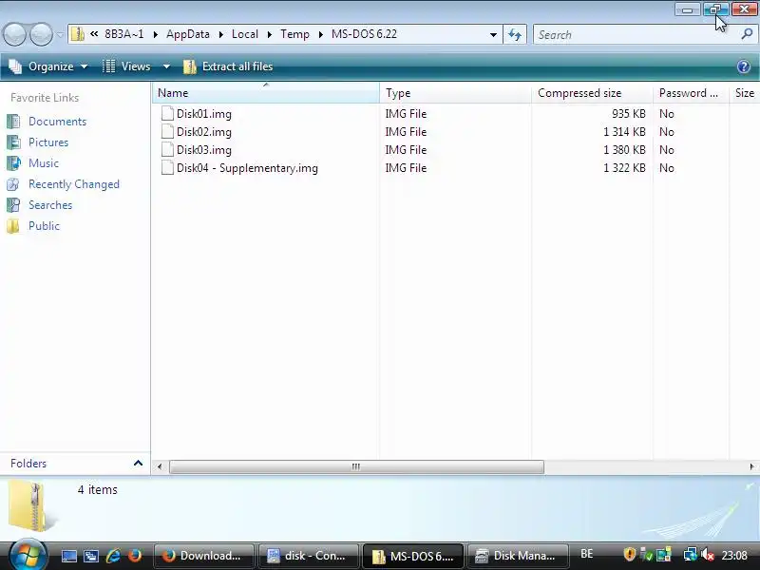This screenshot has width=760, height=570.
Task: Click 935 KB compressed size cell
Action: pos(628,114)
